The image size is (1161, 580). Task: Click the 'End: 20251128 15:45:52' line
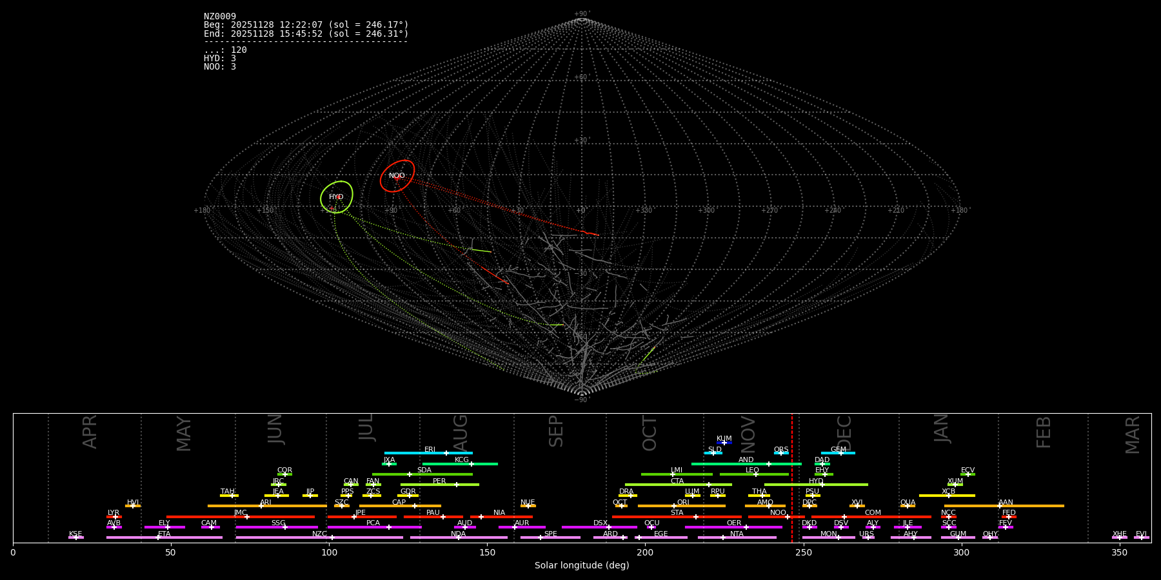tap(306, 34)
